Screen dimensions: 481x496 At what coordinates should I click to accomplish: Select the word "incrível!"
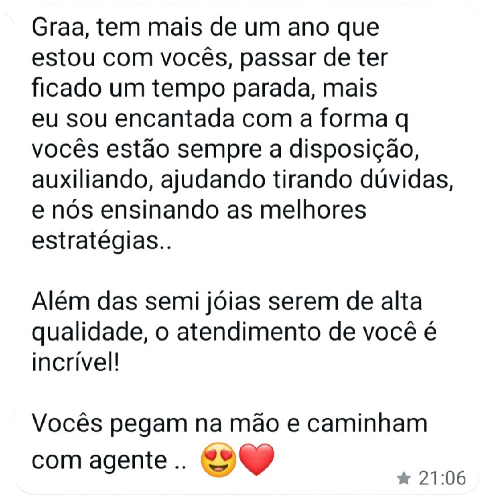click(76, 362)
